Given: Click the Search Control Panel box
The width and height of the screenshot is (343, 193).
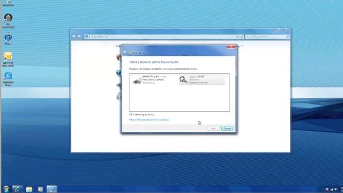Looking at the screenshot, I should pos(267,37).
